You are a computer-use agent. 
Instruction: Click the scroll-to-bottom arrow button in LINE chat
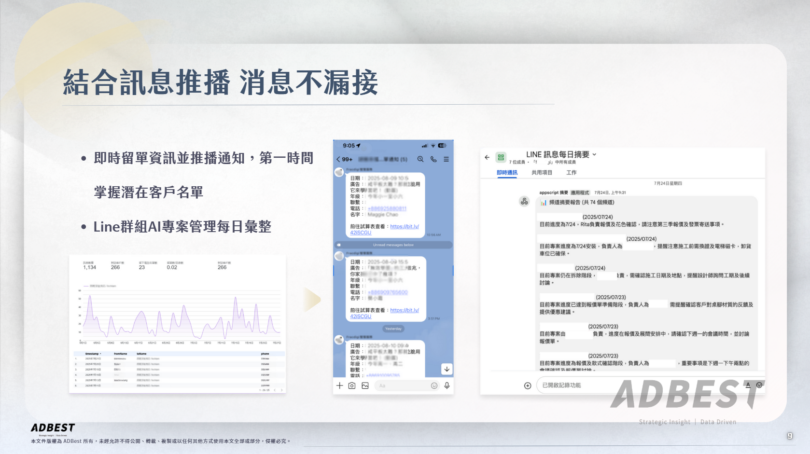pos(447,369)
